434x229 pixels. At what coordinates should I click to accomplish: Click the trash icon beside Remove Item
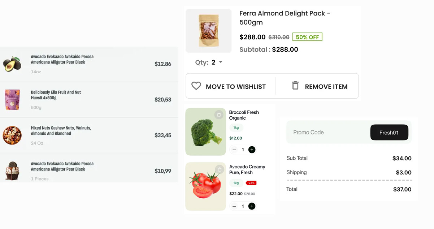coord(295,86)
